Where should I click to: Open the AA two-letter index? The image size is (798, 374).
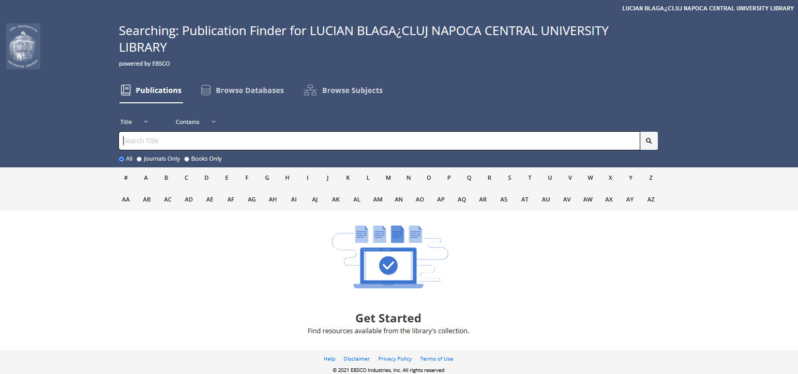[126, 199]
